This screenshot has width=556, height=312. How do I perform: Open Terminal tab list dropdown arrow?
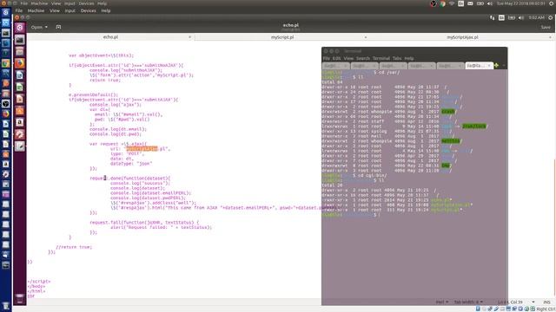[504, 66]
